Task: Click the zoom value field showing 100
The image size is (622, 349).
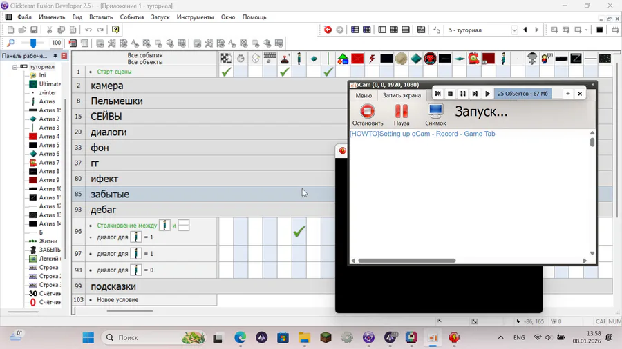Action: 57,43
